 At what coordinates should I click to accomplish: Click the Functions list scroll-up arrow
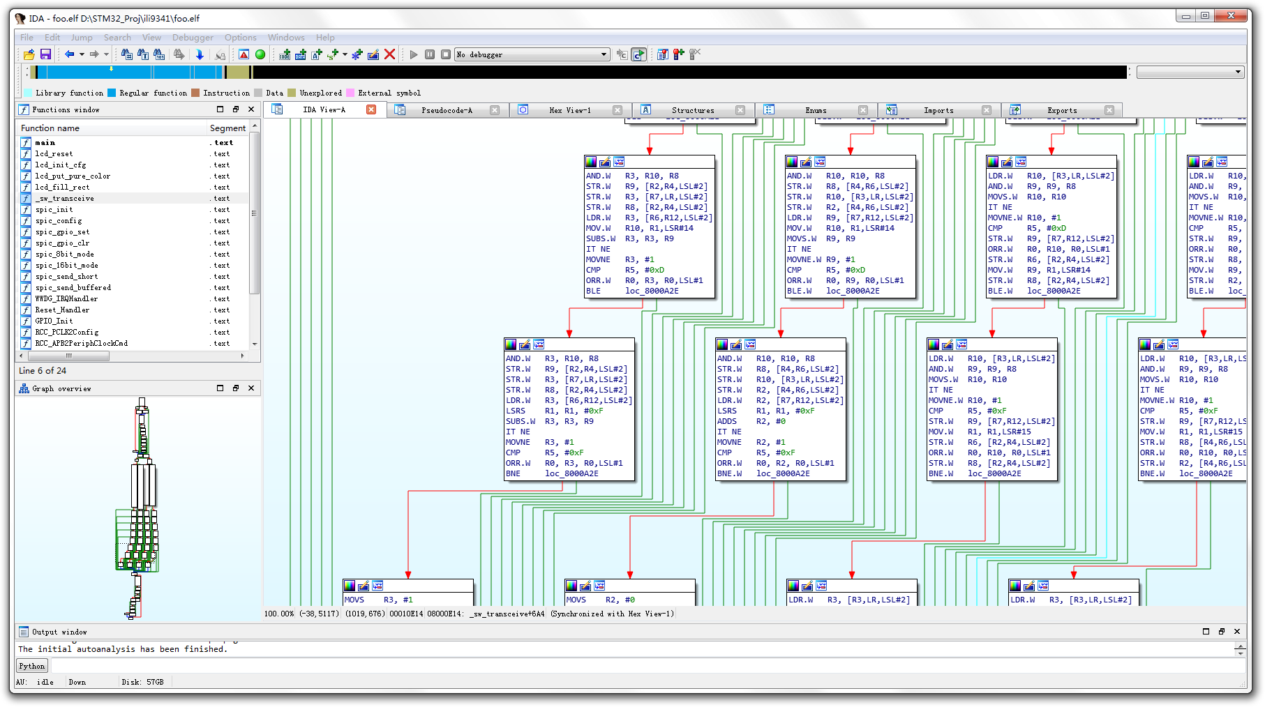click(x=255, y=126)
